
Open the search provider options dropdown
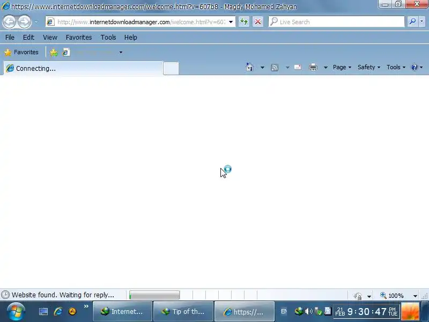pos(421,21)
